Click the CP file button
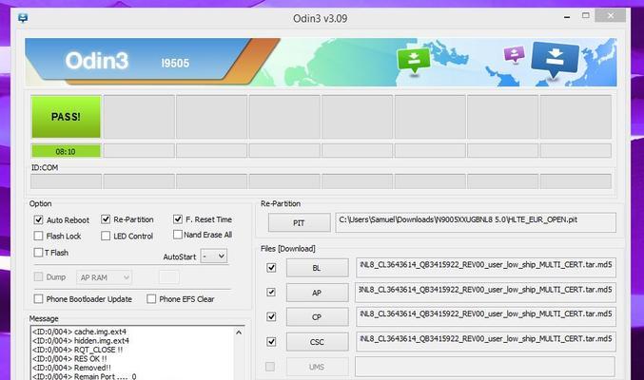Image resolution: width=644 pixels, height=380 pixels. 317,317
